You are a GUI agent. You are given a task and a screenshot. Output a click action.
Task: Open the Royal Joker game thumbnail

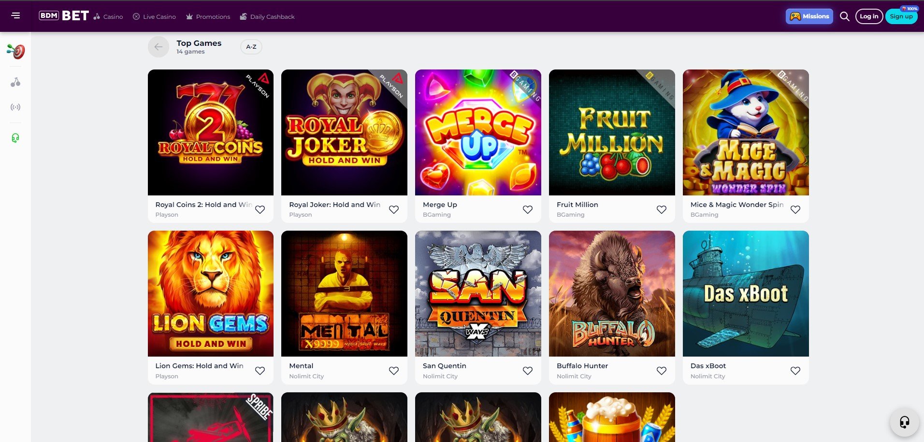coord(344,132)
